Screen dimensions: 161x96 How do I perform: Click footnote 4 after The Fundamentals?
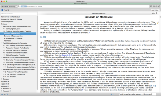pos(83,90)
